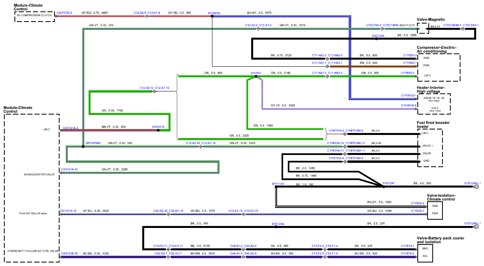This screenshot has height=266, width=484.
Task: Click connector label C12-A2-10
Action: click(x=193, y=143)
